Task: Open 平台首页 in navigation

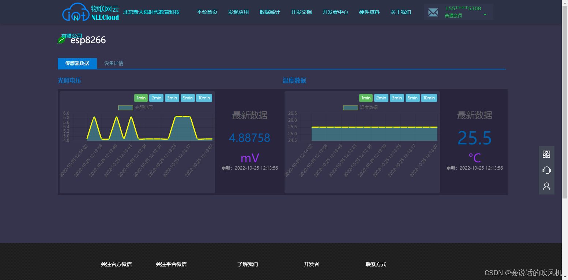Action: pyautogui.click(x=207, y=12)
